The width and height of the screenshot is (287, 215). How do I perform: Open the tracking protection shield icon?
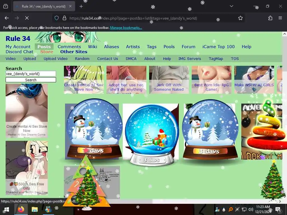[57, 18]
